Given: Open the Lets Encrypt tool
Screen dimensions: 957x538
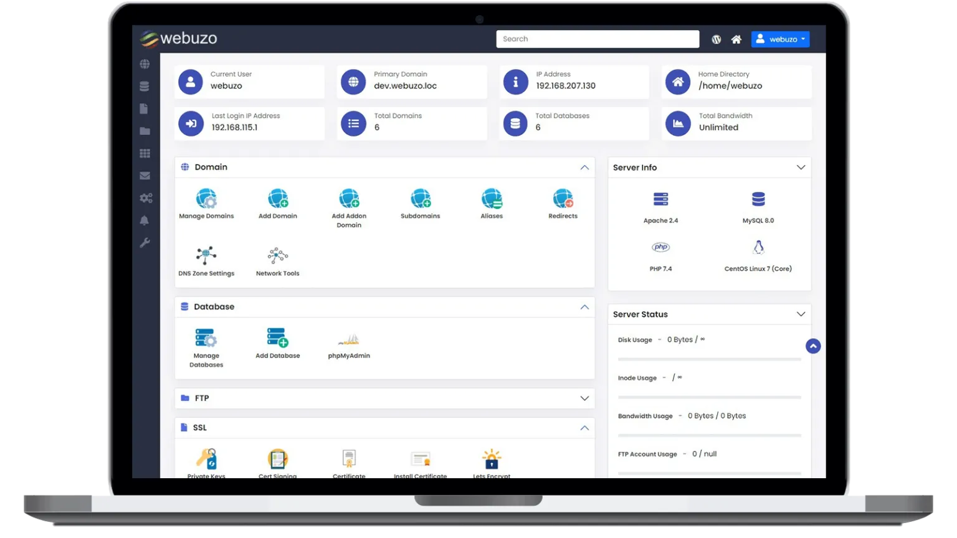Looking at the screenshot, I should [492, 459].
